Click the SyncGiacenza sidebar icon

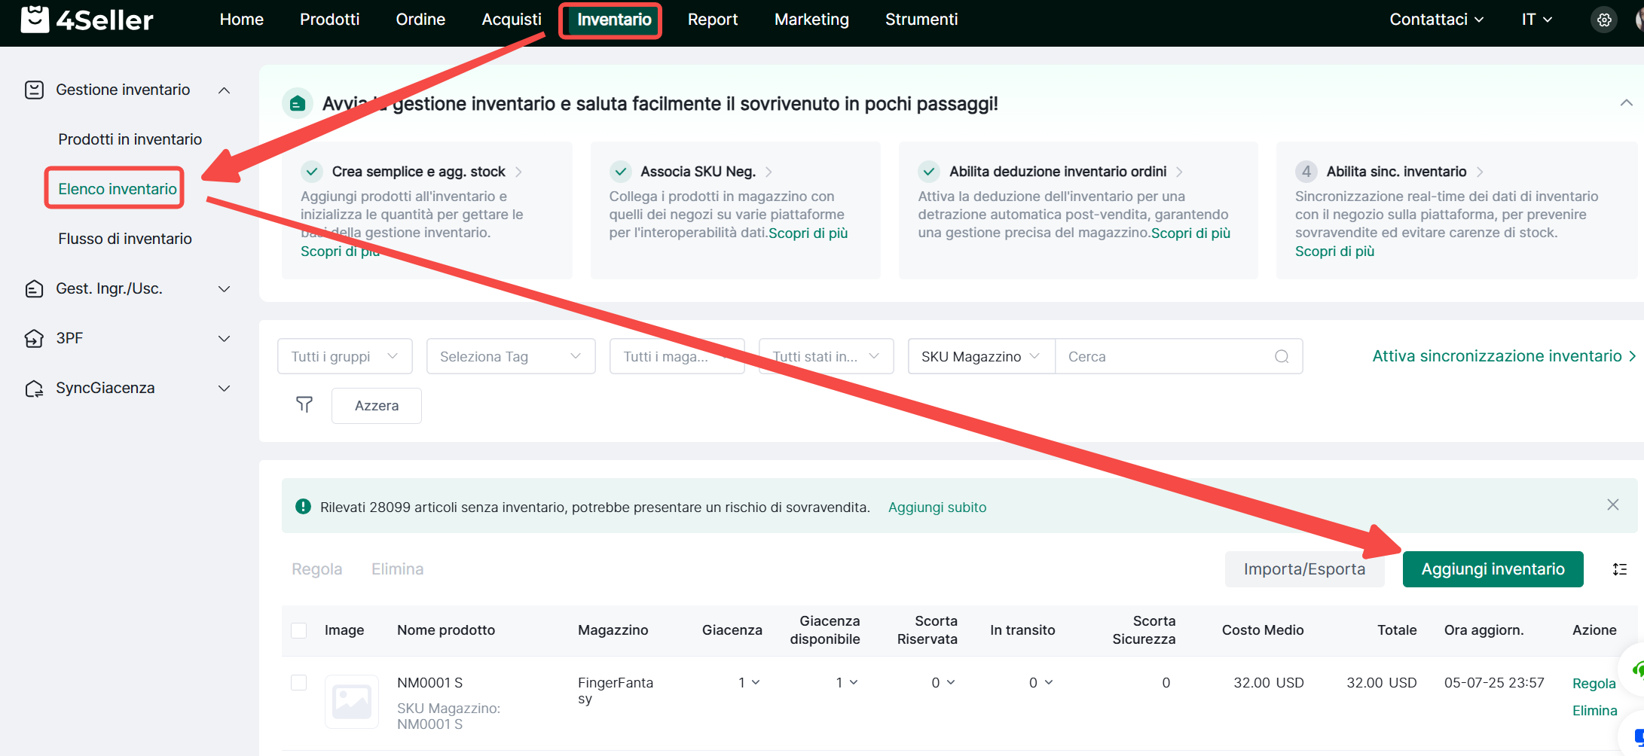34,389
